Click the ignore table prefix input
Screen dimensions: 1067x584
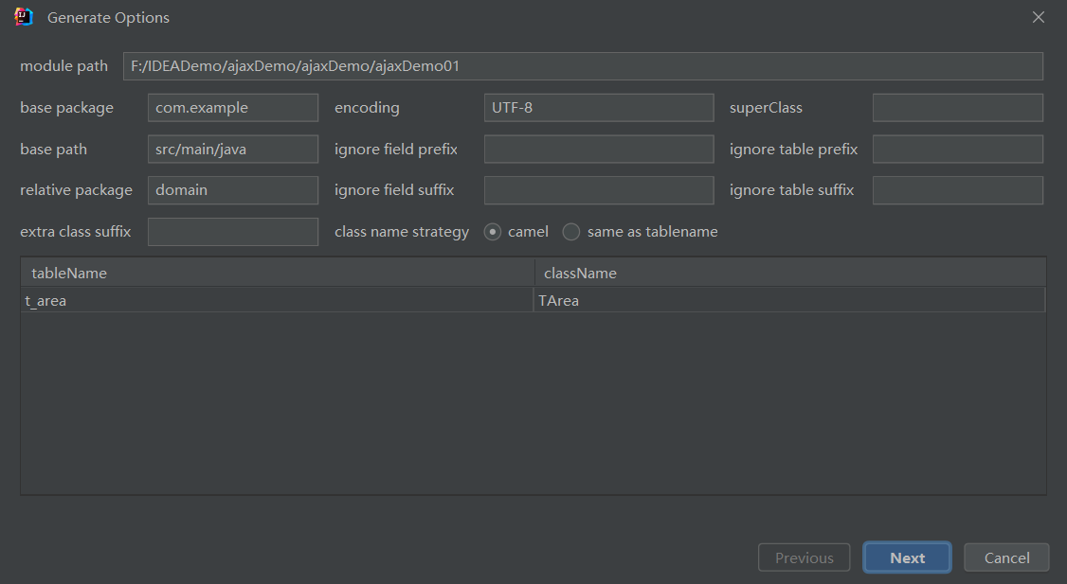click(957, 149)
